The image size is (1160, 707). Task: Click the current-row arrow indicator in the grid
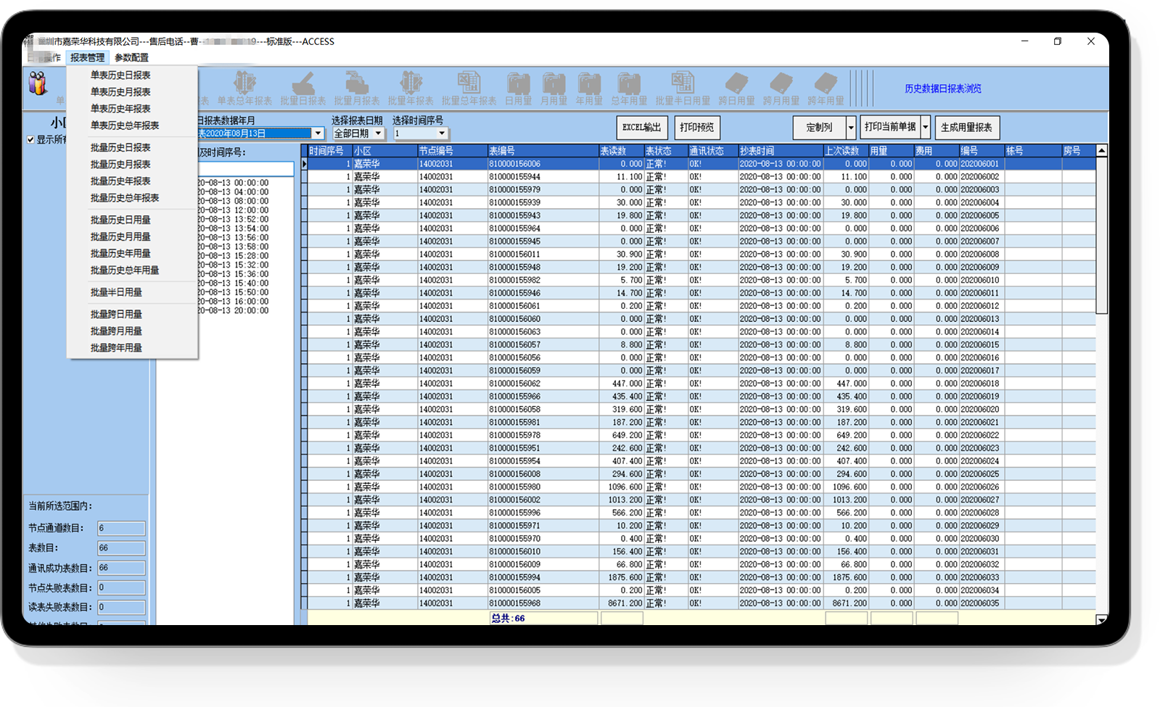click(305, 164)
